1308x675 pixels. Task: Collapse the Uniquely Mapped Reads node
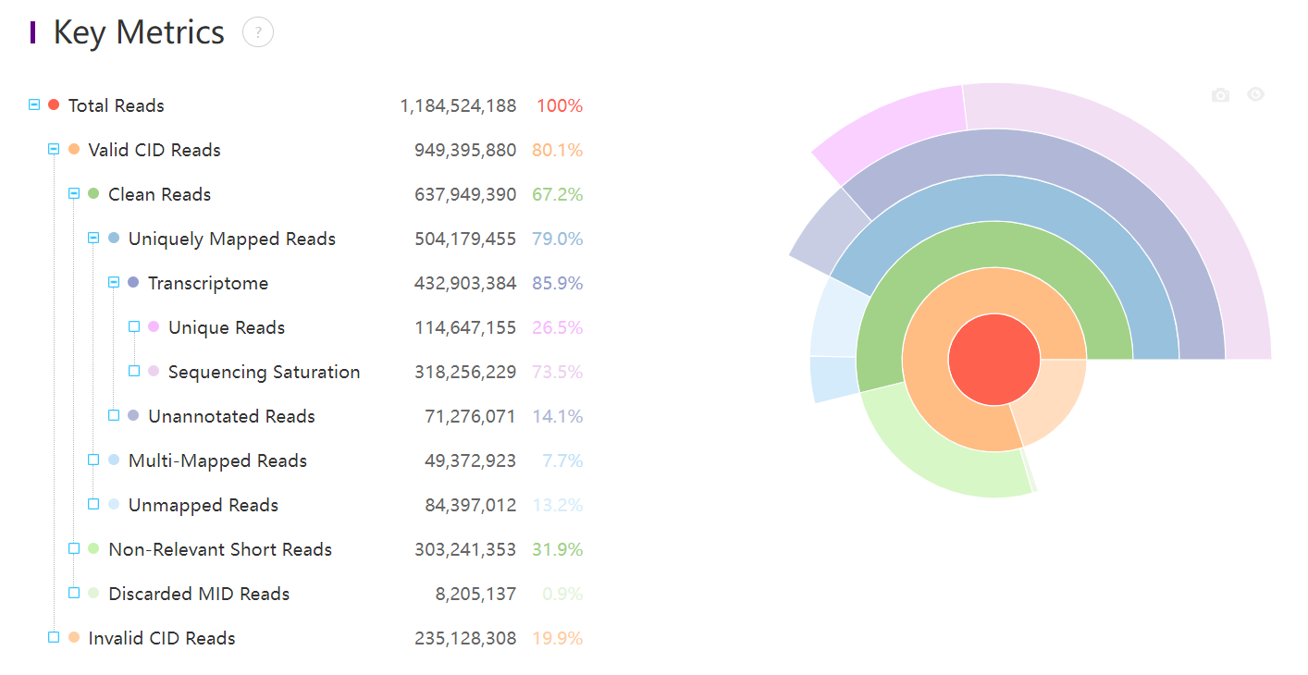[93, 238]
